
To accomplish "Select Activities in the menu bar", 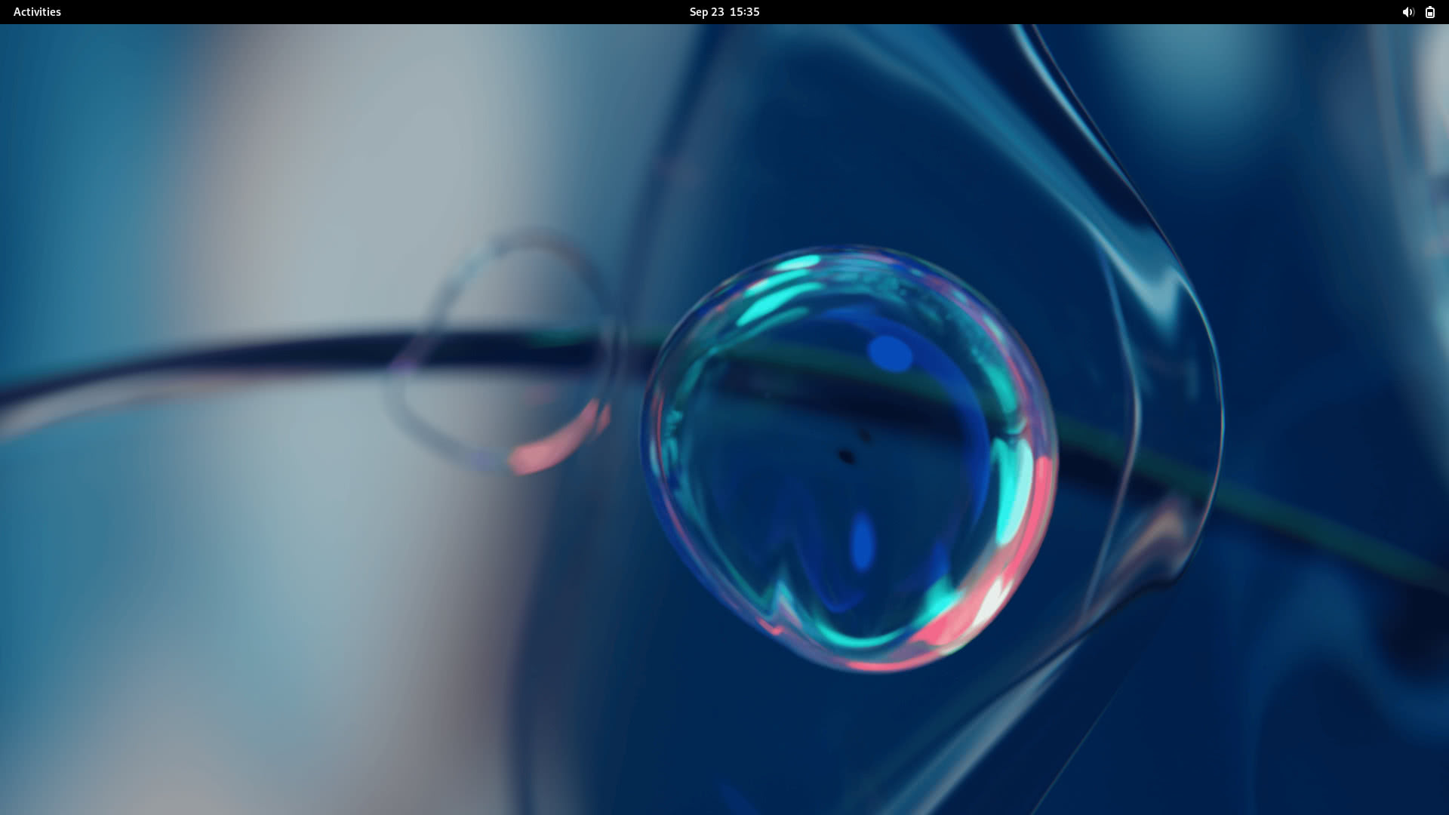I will pos(35,11).
